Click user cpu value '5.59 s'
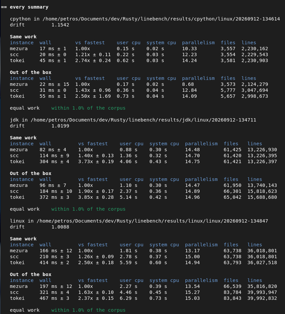 coord(129,262)
